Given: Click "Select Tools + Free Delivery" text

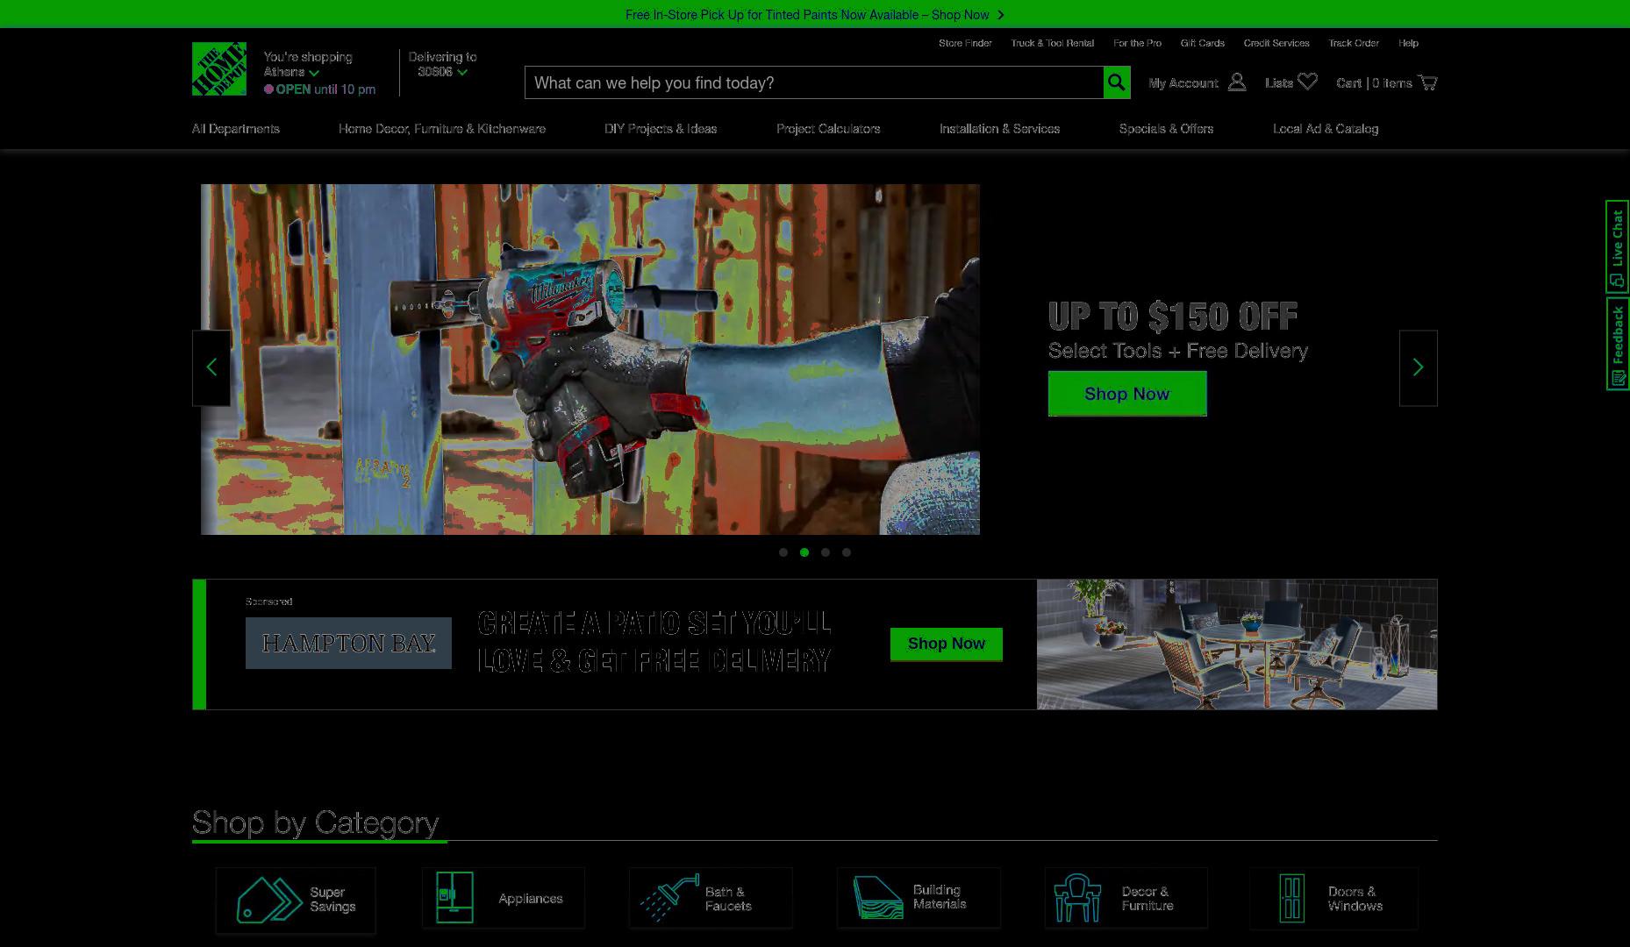Looking at the screenshot, I should point(1178,351).
